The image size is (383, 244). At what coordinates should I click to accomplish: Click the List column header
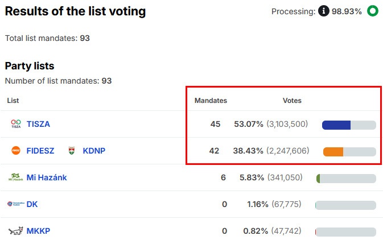13,101
